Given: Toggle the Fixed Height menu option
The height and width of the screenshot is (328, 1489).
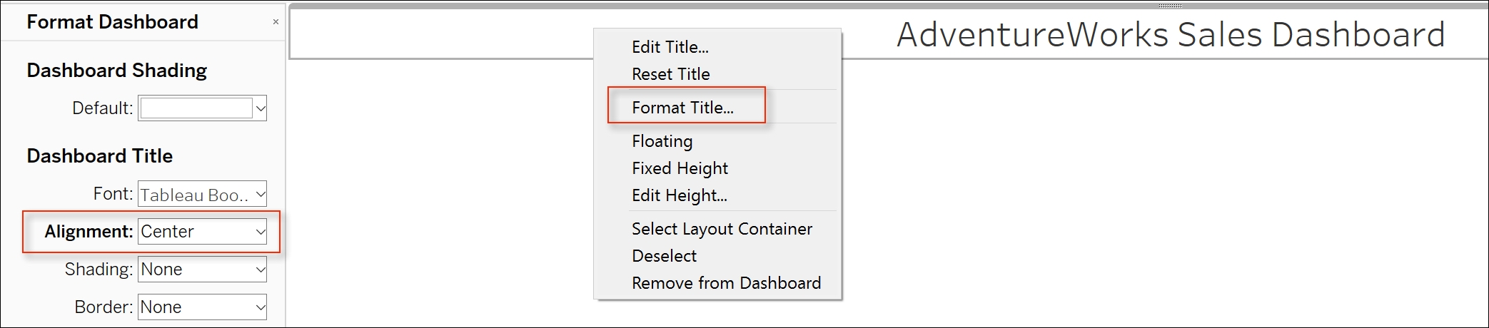Looking at the screenshot, I should tap(680, 168).
